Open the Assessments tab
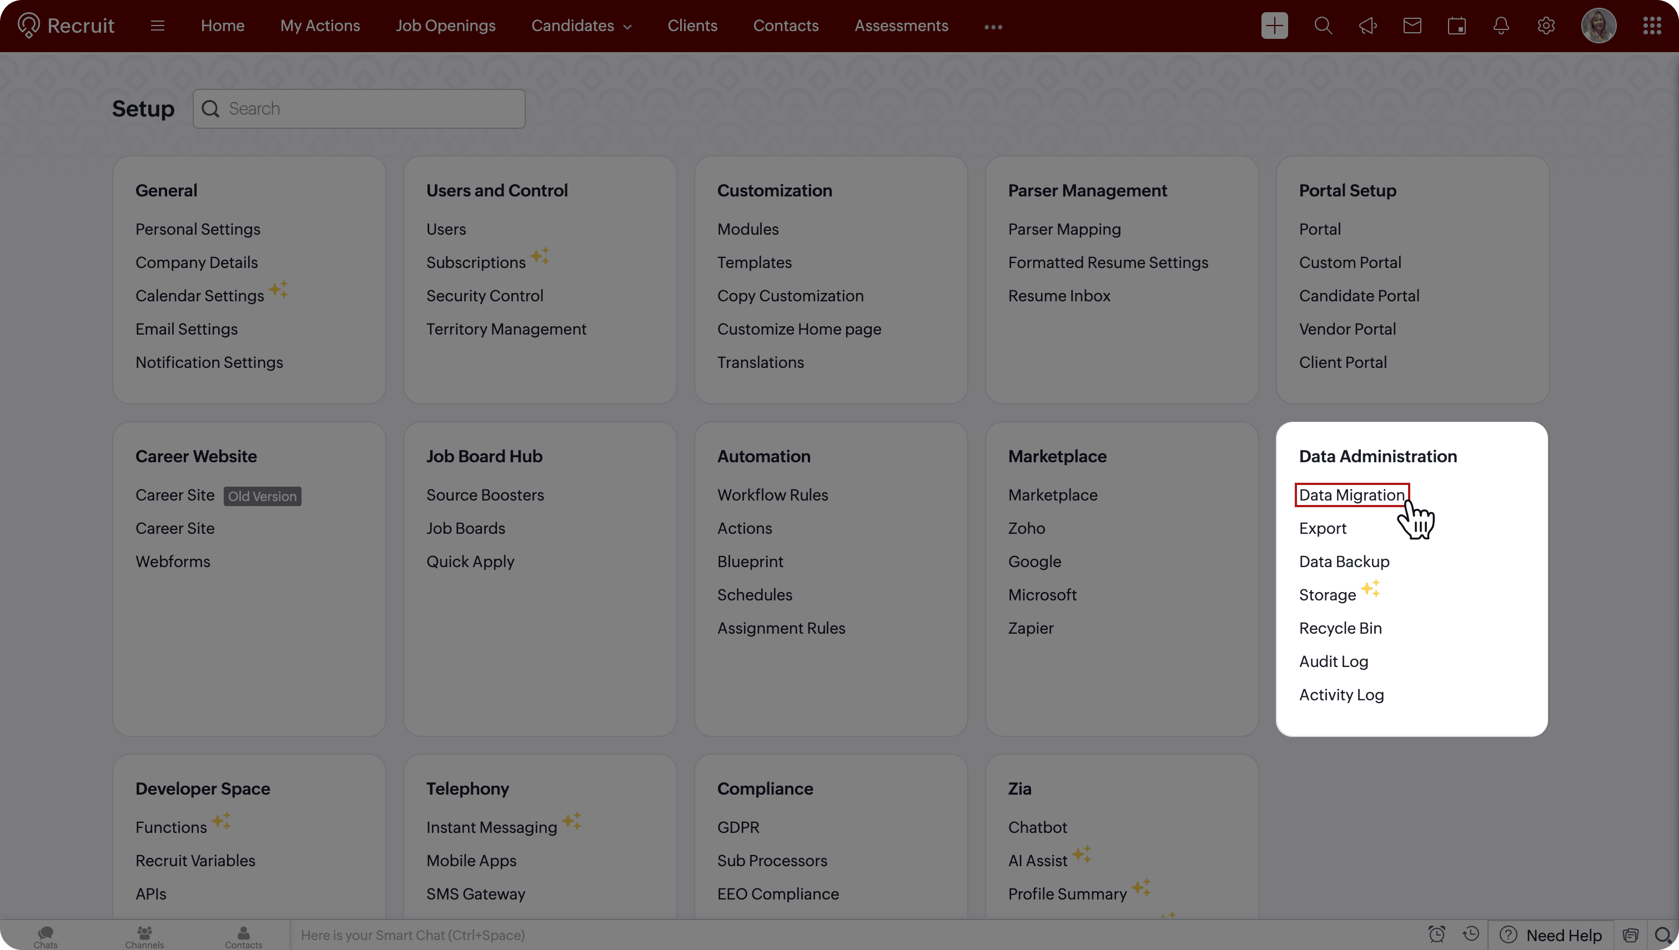This screenshot has width=1679, height=950. (901, 26)
